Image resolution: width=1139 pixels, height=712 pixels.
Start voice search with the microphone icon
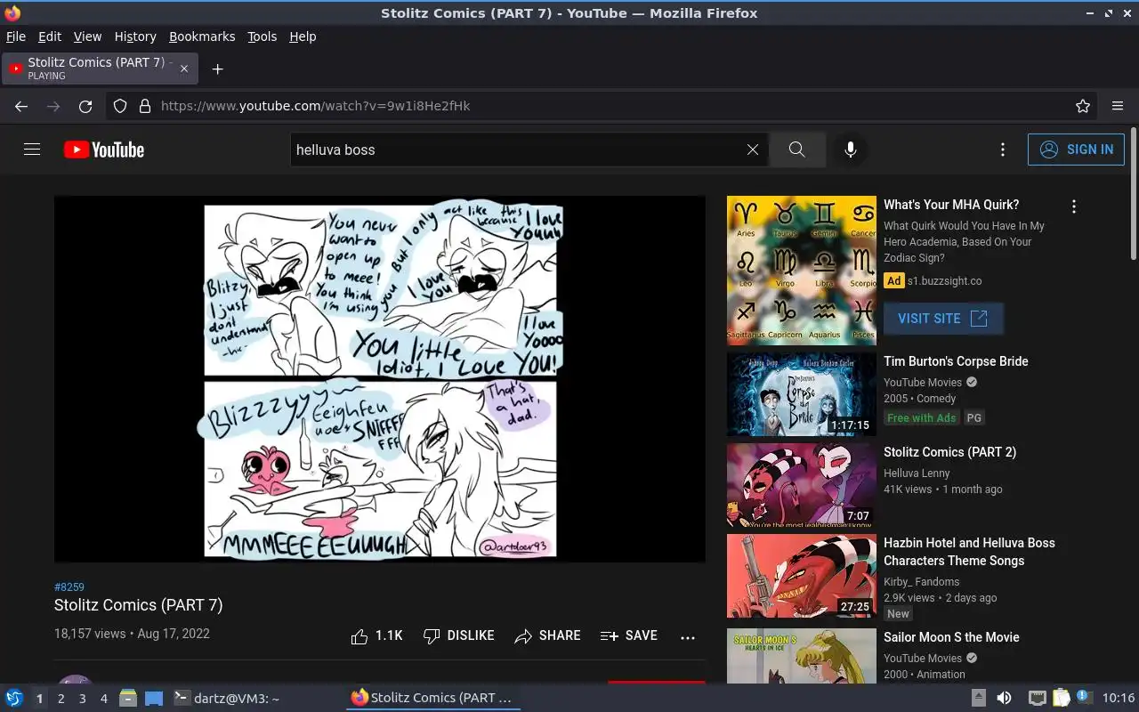coord(851,150)
